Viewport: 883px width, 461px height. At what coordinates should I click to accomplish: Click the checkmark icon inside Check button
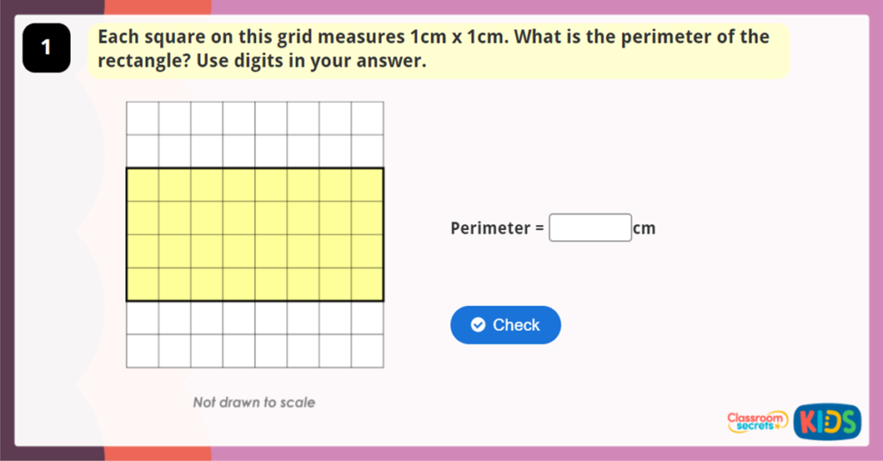click(478, 325)
